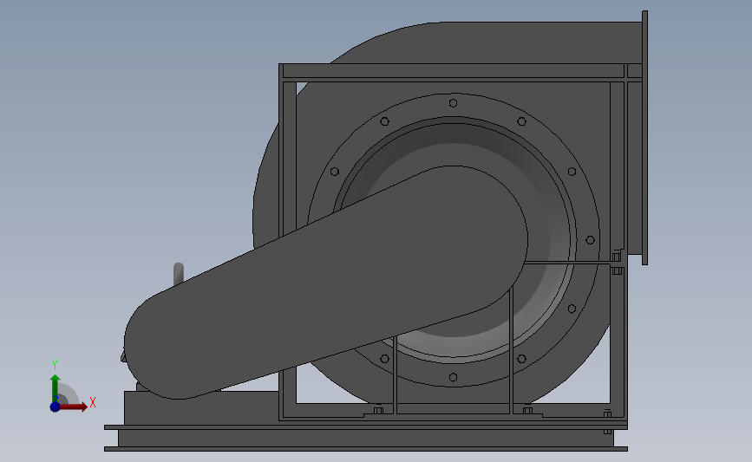Select the rectangular outlet flange at the top right
Screen dimensions: 752x462
click(x=644, y=138)
